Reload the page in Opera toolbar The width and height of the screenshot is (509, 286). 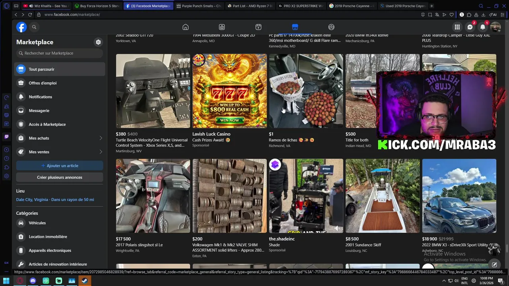(x=30, y=15)
